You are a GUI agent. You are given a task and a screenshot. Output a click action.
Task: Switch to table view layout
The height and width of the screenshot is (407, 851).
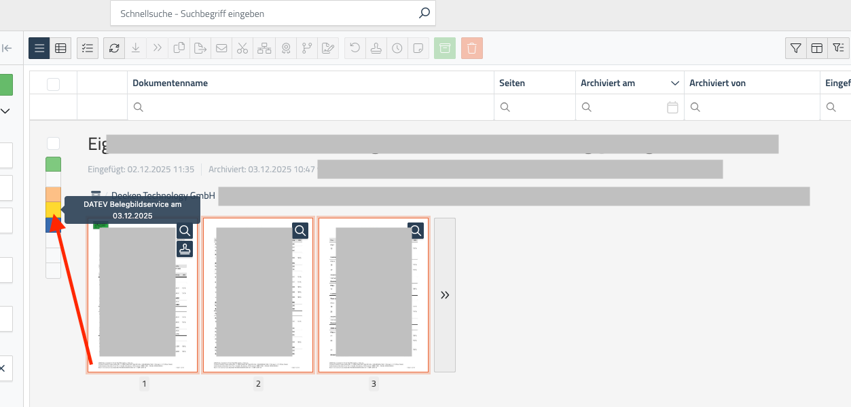pyautogui.click(x=60, y=48)
